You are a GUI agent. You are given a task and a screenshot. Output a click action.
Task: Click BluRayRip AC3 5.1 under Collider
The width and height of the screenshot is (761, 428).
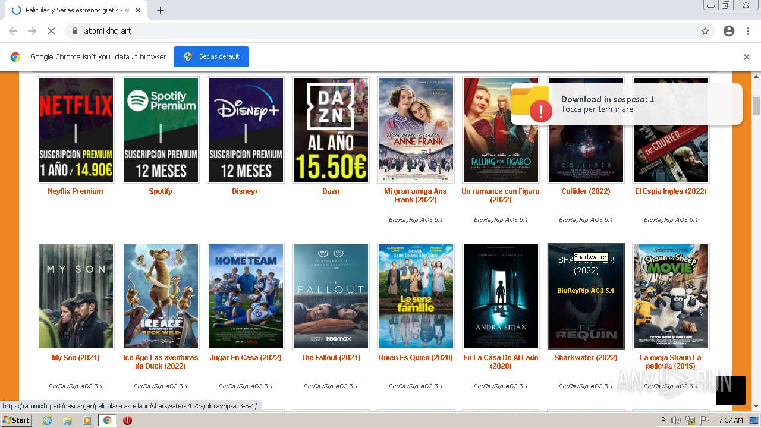tap(586, 220)
